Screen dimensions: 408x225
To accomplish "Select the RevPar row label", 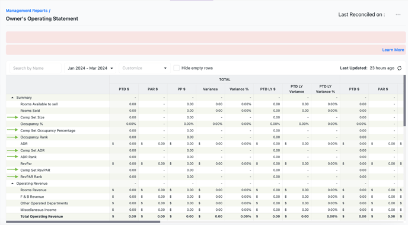I will [x=26, y=163].
